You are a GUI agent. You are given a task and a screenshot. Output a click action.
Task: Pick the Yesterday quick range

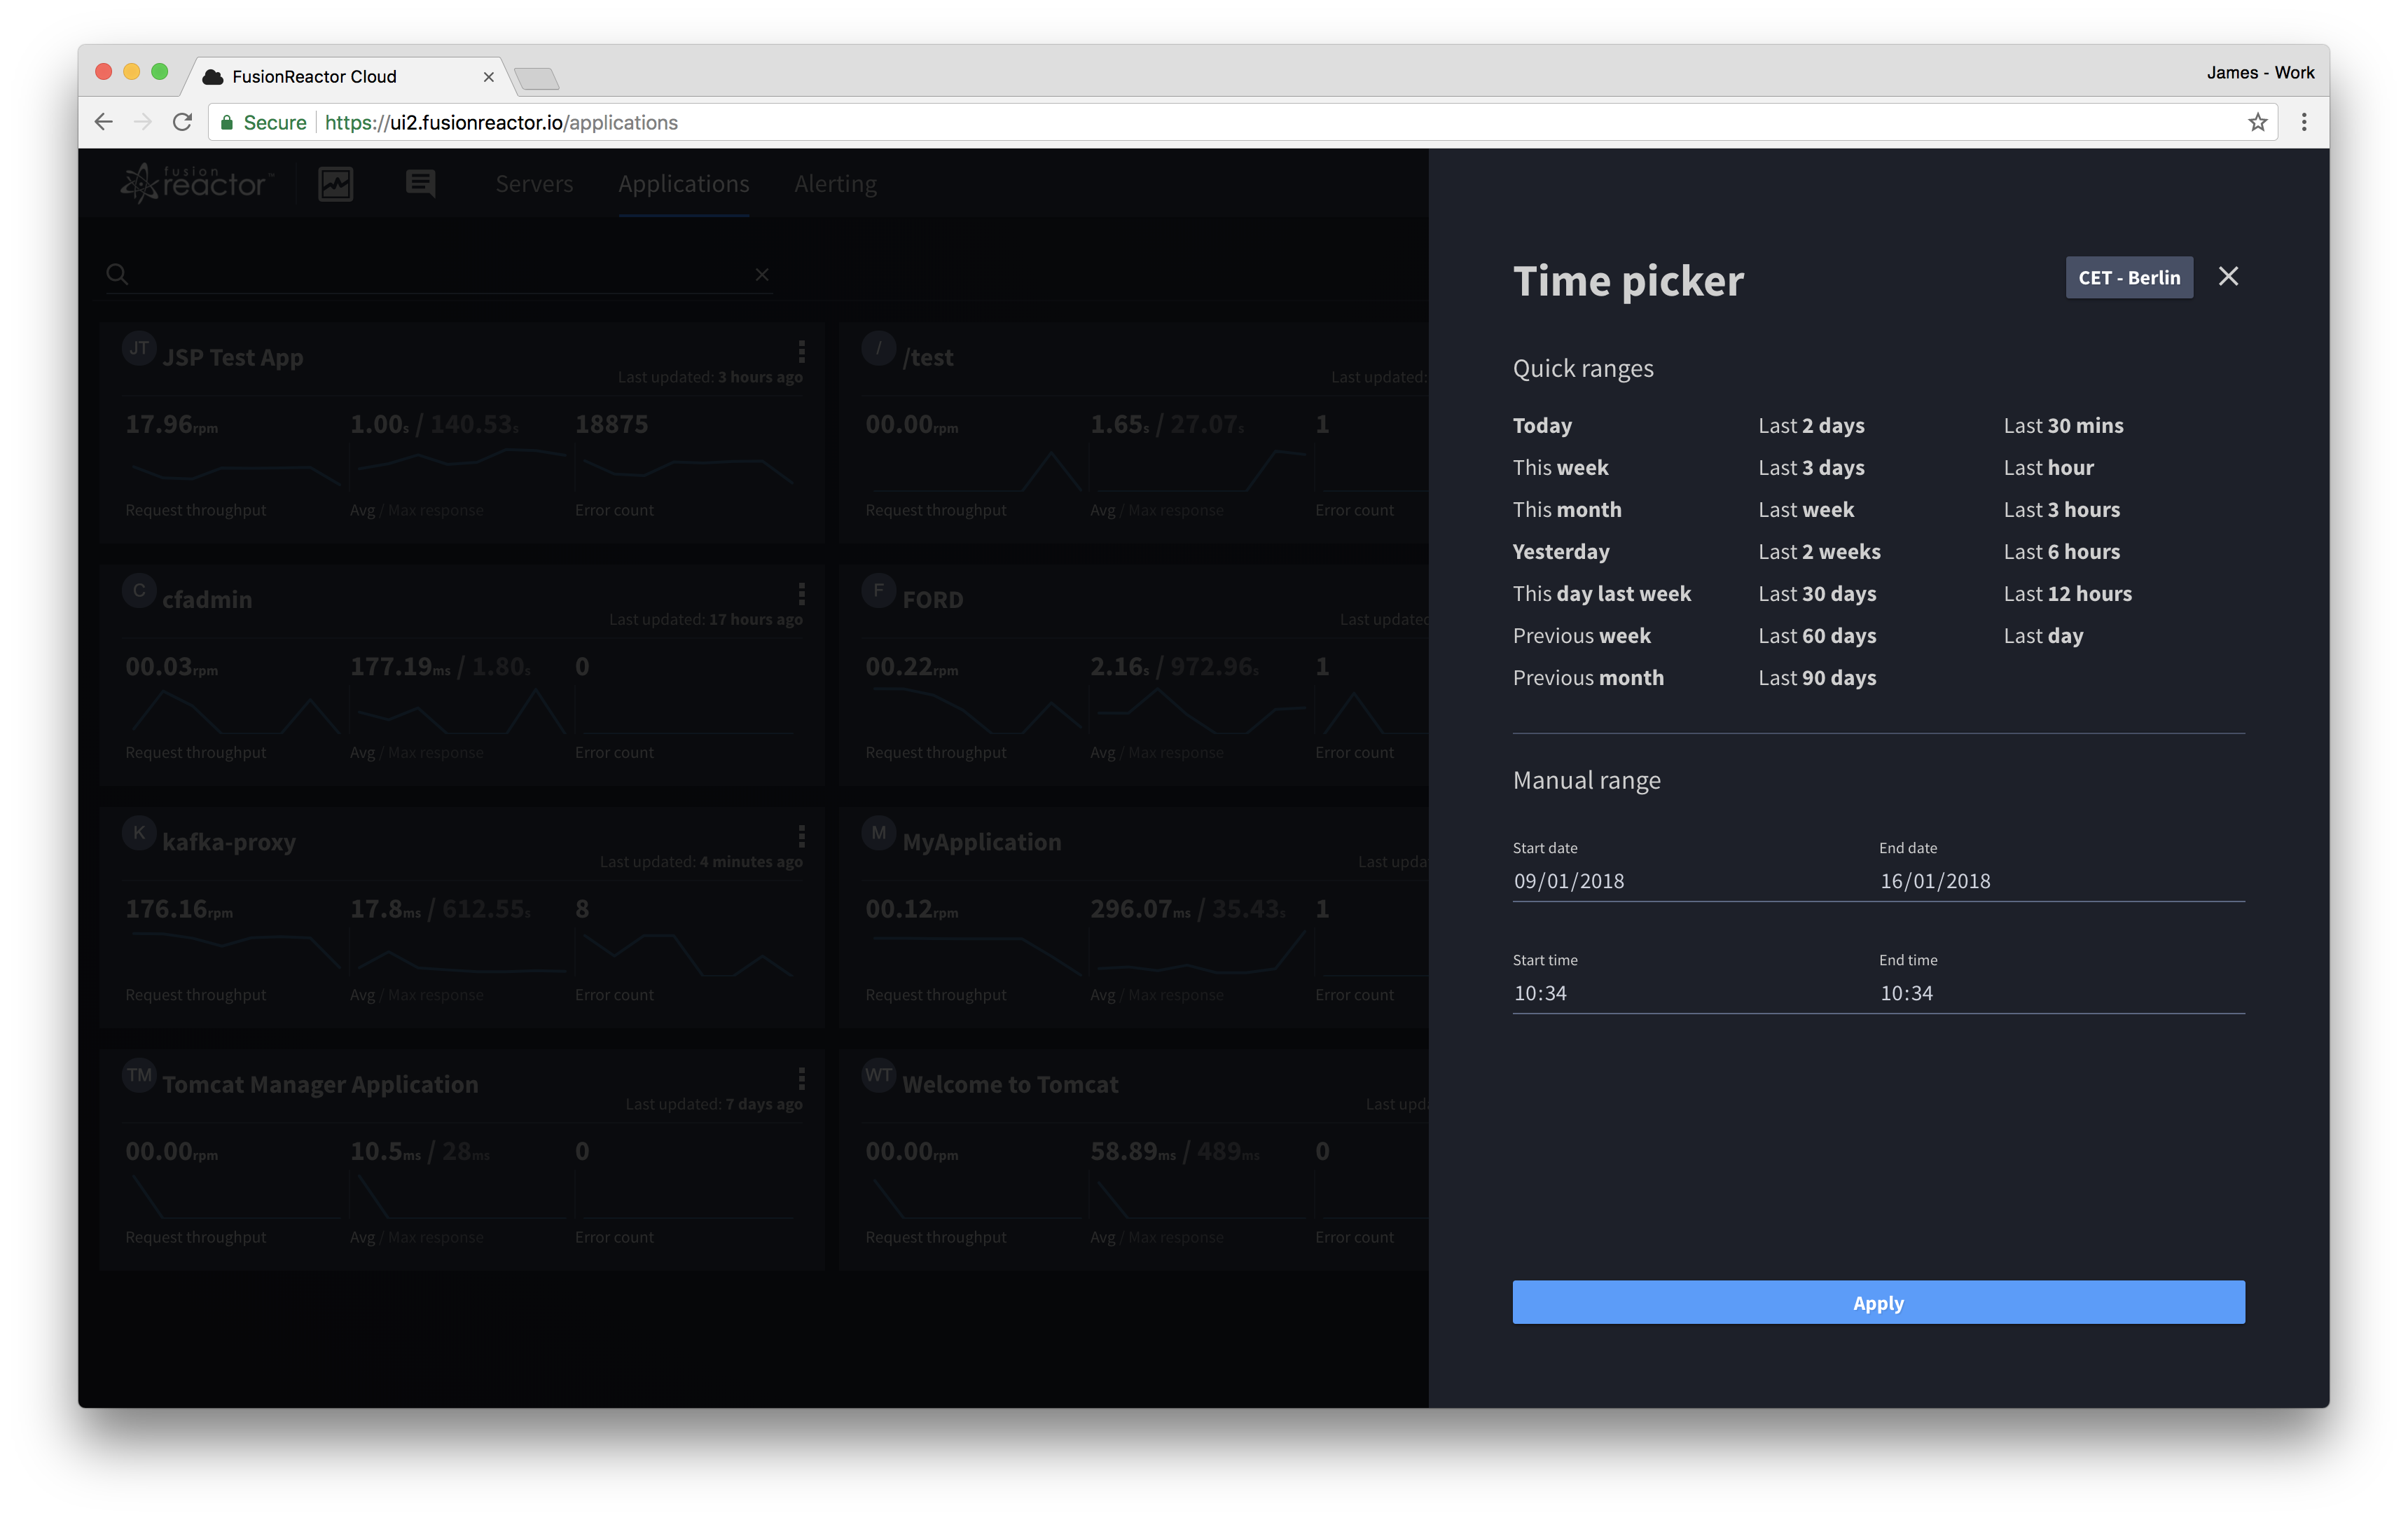[x=1561, y=551]
